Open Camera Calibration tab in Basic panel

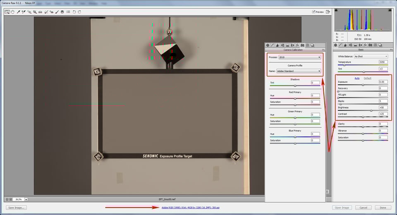pyautogui.click(x=371, y=45)
